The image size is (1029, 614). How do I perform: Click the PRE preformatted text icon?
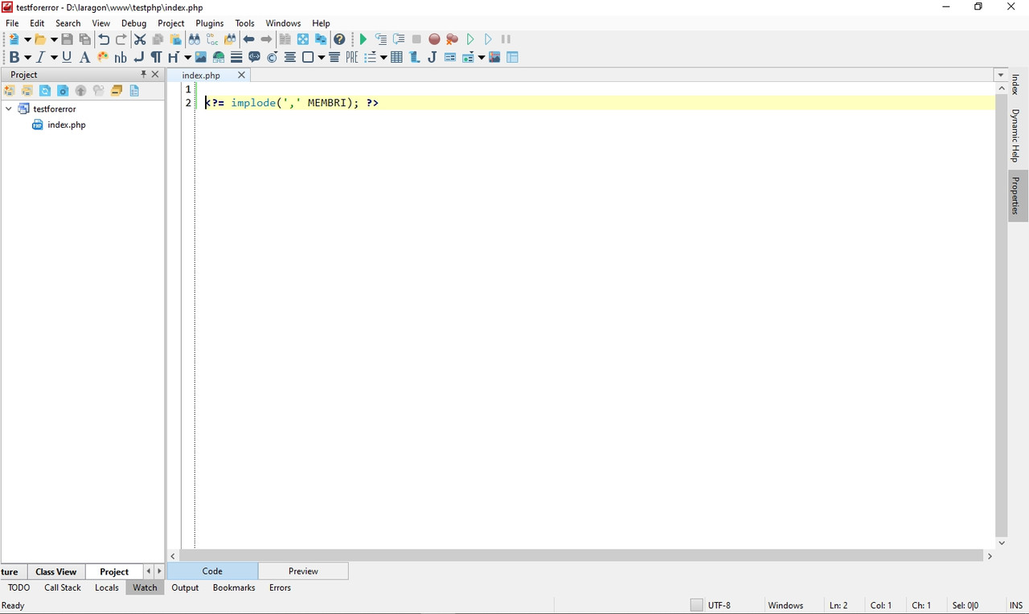(352, 57)
